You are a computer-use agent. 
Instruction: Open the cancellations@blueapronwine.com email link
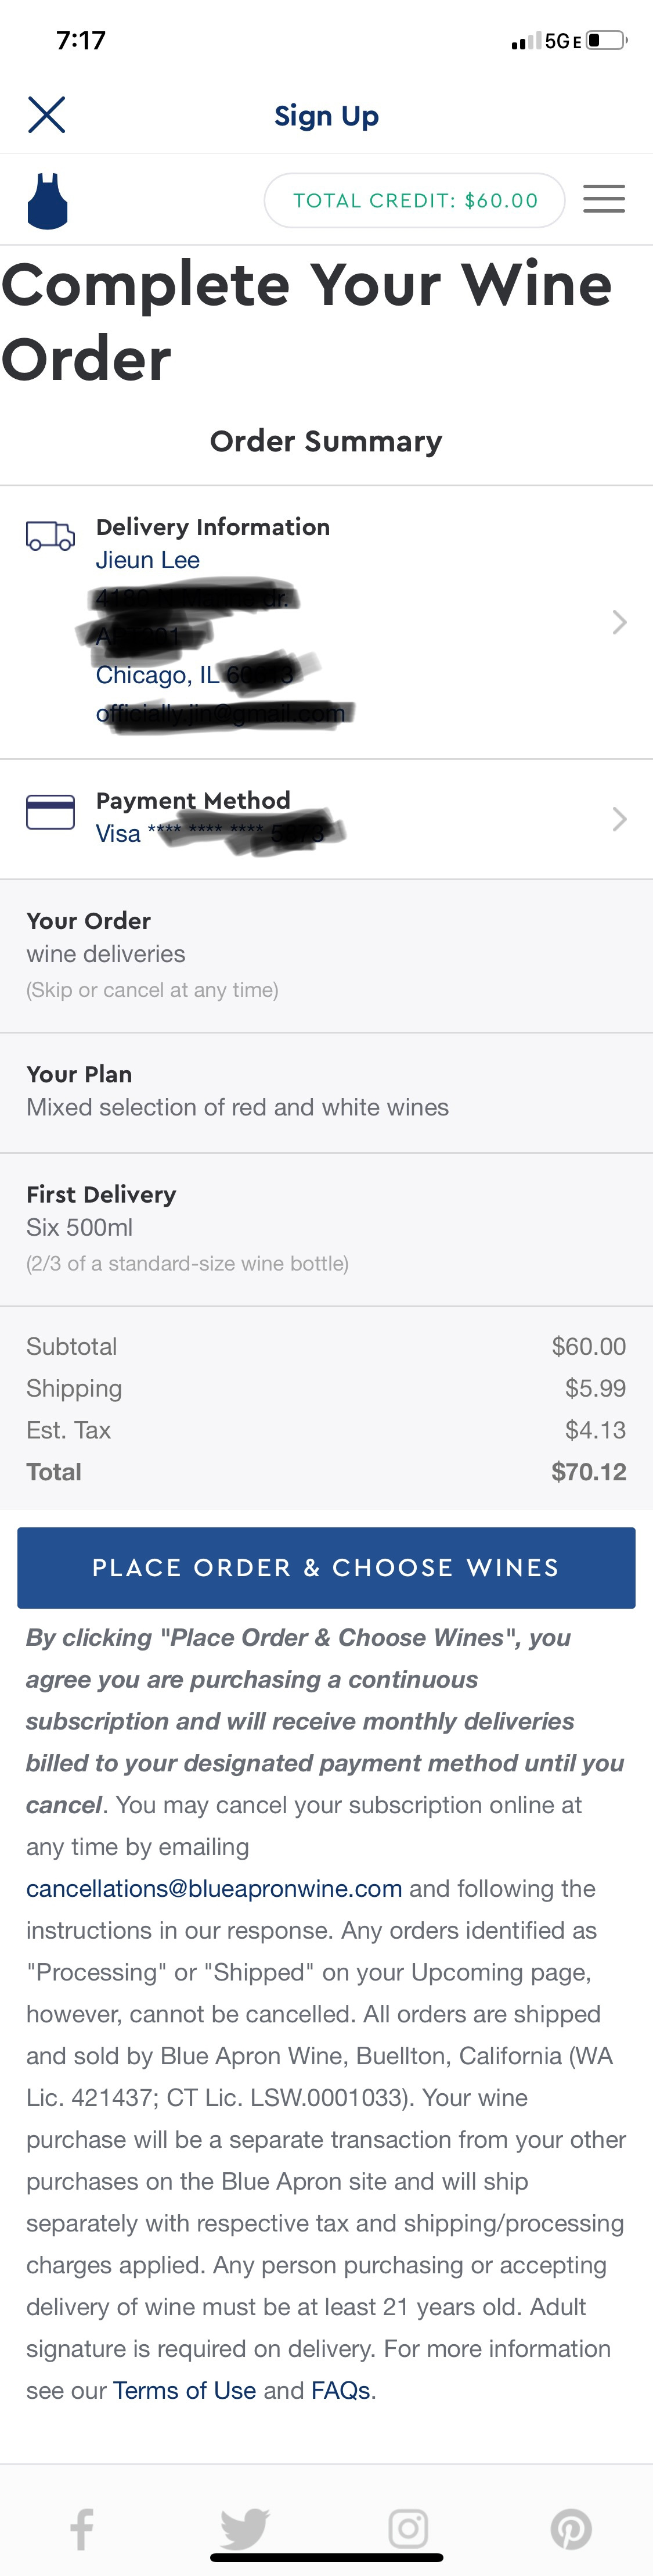214,1888
